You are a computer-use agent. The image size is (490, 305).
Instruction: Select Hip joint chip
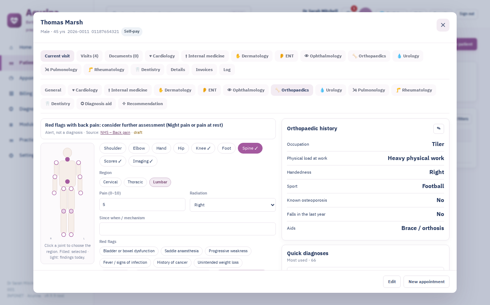pyautogui.click(x=181, y=148)
